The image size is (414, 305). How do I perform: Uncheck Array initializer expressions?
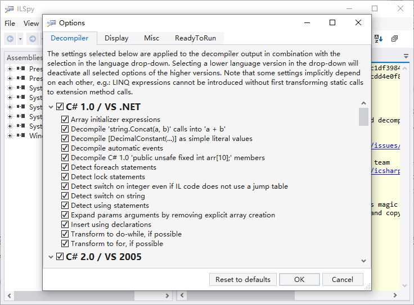[65, 120]
